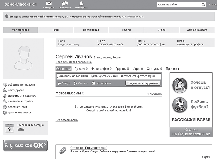Open the Группы main tab

click(x=126, y=30)
